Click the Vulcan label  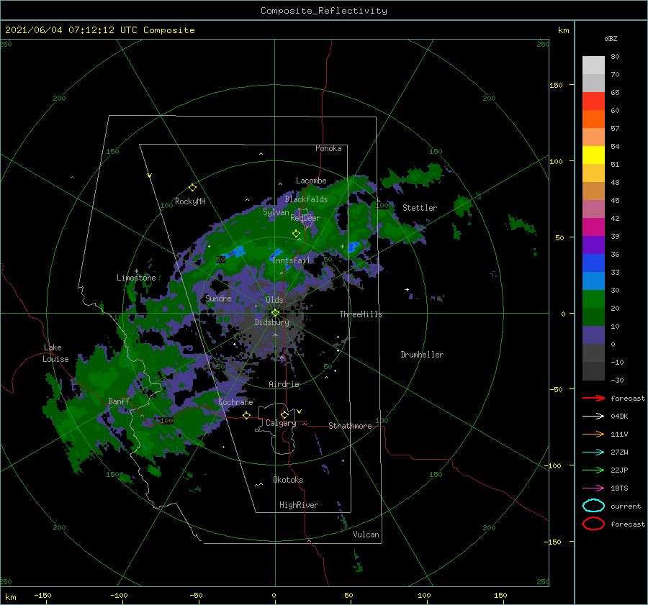pos(366,535)
